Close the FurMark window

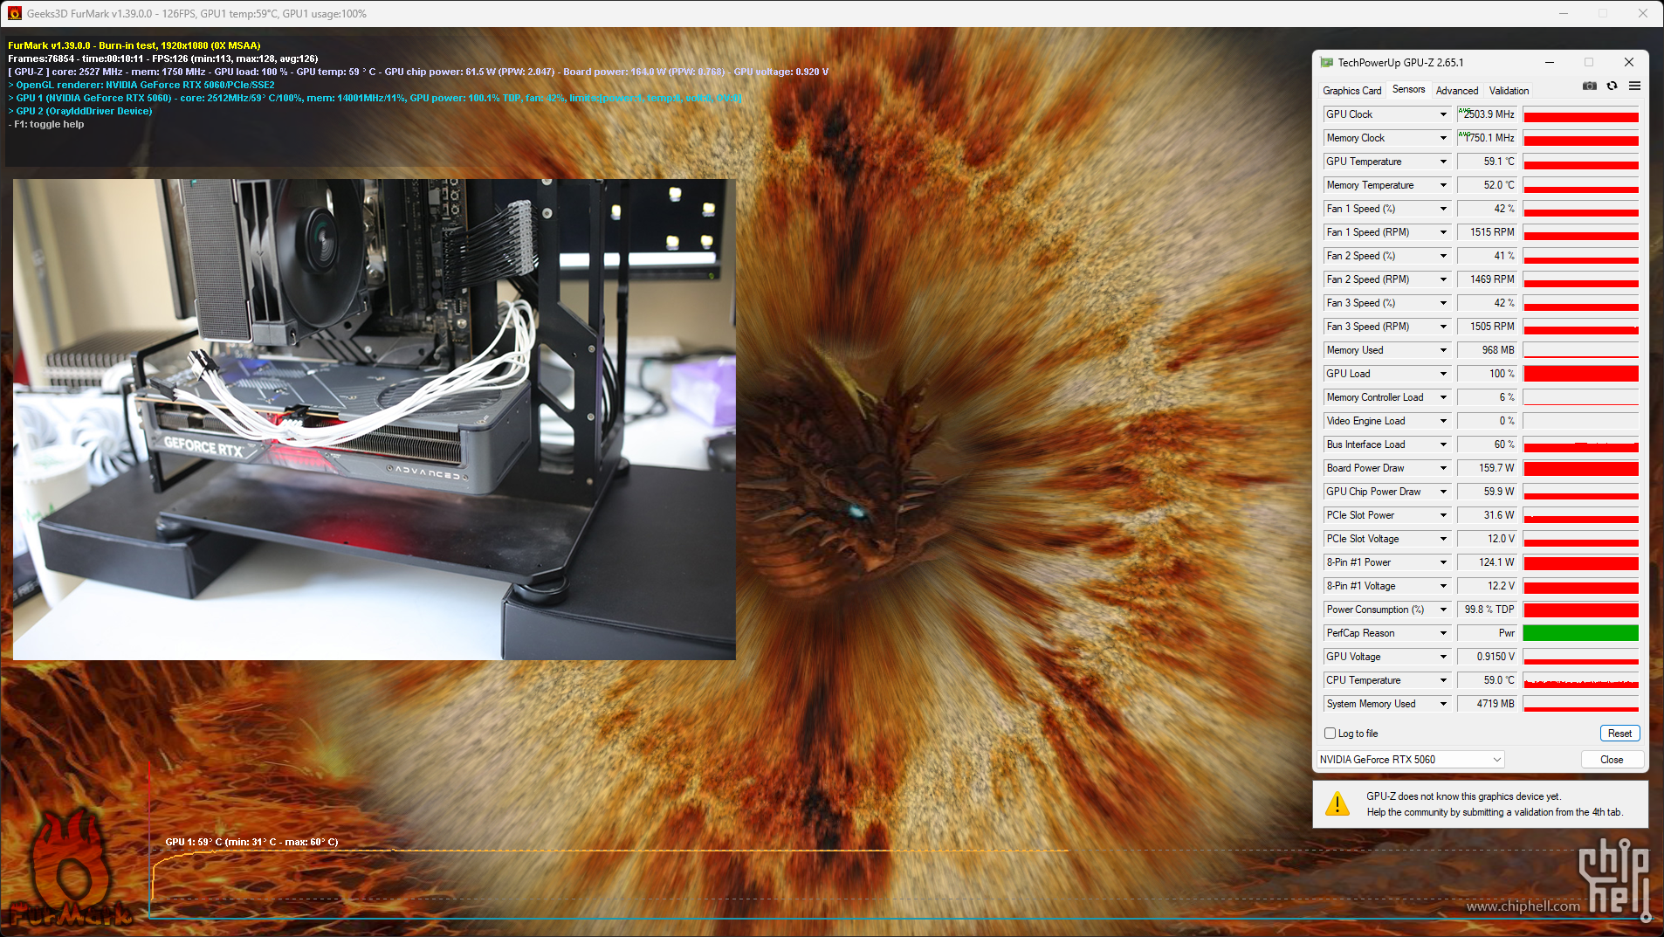(1643, 13)
